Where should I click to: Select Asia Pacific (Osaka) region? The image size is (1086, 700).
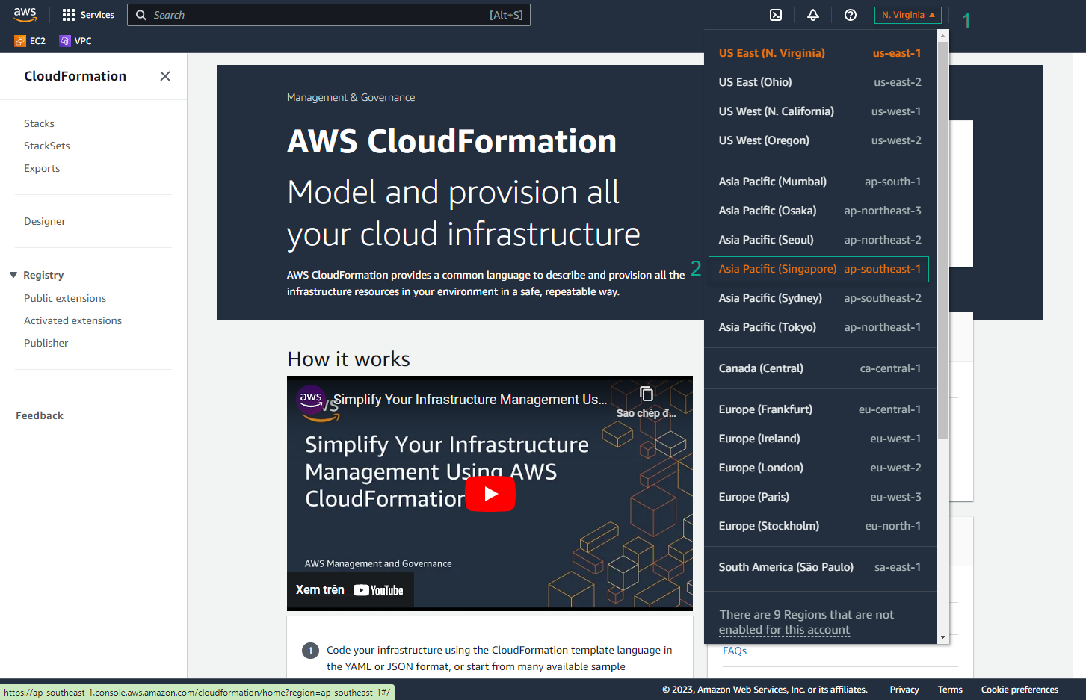[x=820, y=211]
